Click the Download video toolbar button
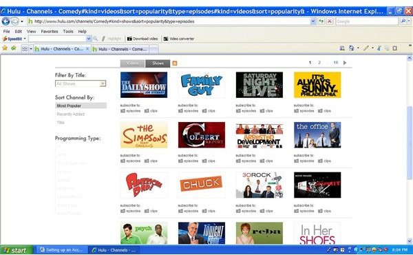 (142, 39)
